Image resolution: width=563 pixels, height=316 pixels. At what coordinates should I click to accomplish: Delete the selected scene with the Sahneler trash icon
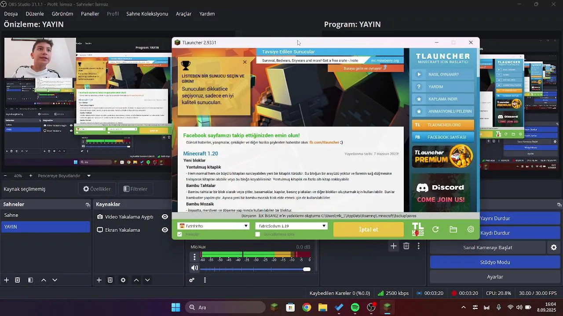[18, 280]
